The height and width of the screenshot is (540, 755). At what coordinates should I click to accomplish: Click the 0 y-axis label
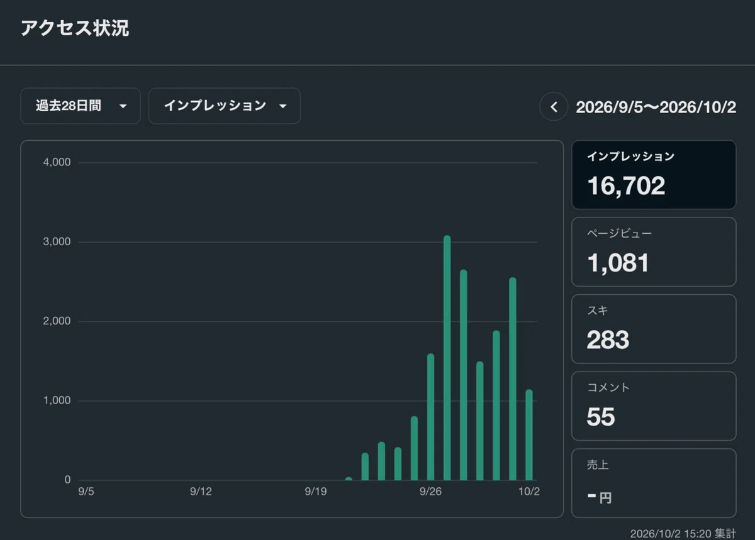67,480
